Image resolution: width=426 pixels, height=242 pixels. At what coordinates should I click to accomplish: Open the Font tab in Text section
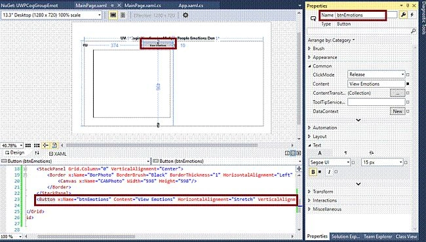click(320, 153)
